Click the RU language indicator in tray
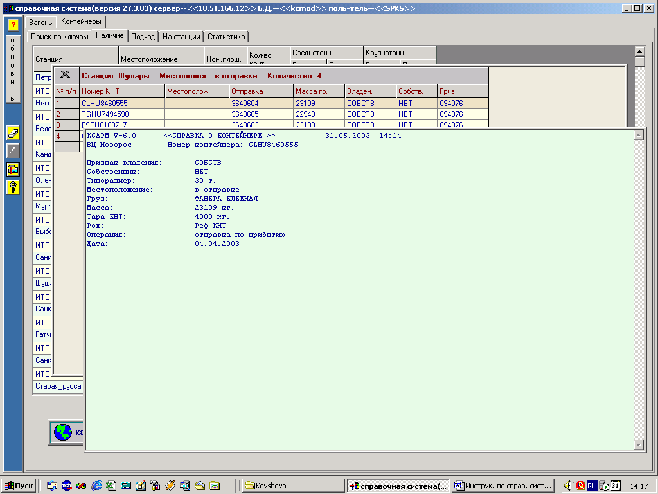This screenshot has height=494, width=658. pyautogui.click(x=592, y=486)
